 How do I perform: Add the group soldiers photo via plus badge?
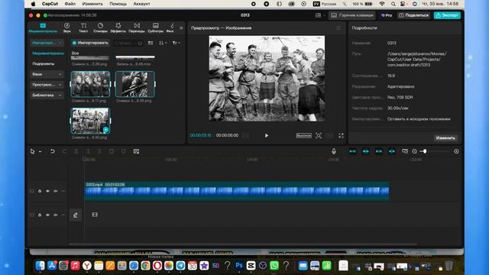(x=106, y=130)
